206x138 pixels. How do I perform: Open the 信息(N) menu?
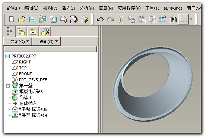(x=106, y=8)
